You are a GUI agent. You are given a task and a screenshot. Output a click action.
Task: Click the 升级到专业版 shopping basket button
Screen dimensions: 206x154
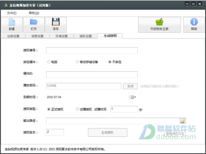[x=159, y=25]
